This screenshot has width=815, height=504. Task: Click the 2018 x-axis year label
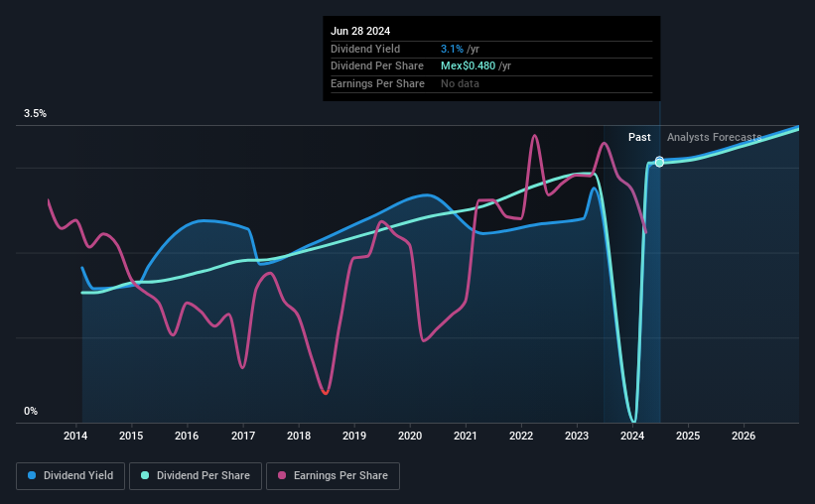coord(299,436)
